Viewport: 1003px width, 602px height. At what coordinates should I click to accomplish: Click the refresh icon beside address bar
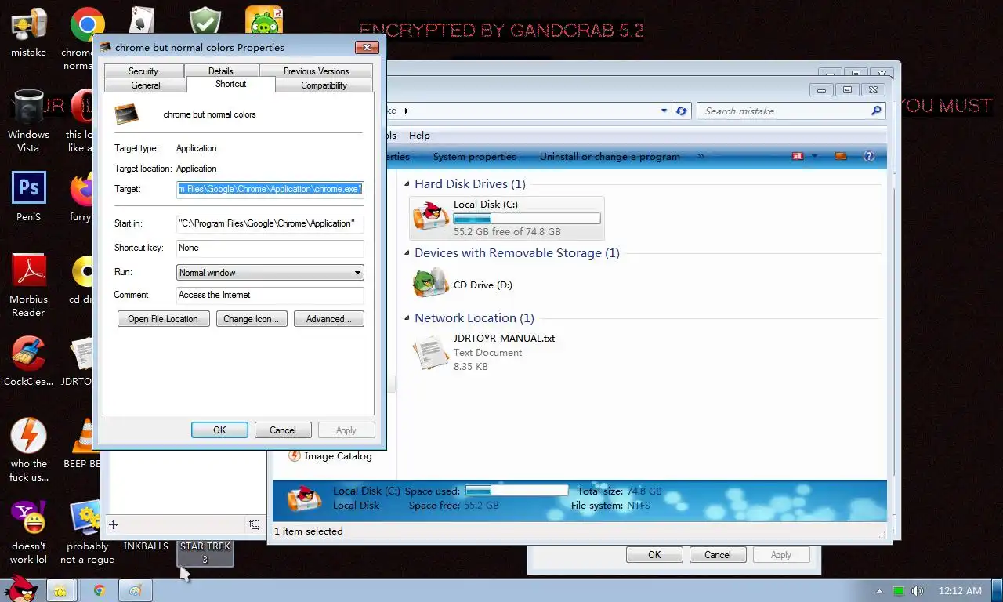point(681,111)
